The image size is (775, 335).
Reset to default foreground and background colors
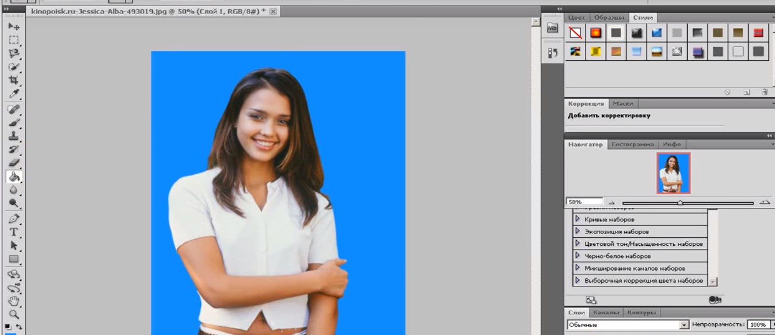click(8, 326)
